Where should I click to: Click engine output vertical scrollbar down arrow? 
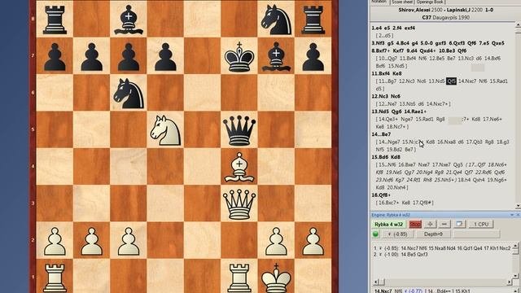coord(516,276)
